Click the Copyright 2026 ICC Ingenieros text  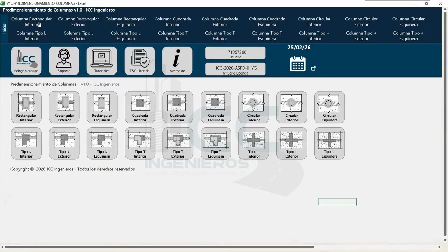pos(72,169)
